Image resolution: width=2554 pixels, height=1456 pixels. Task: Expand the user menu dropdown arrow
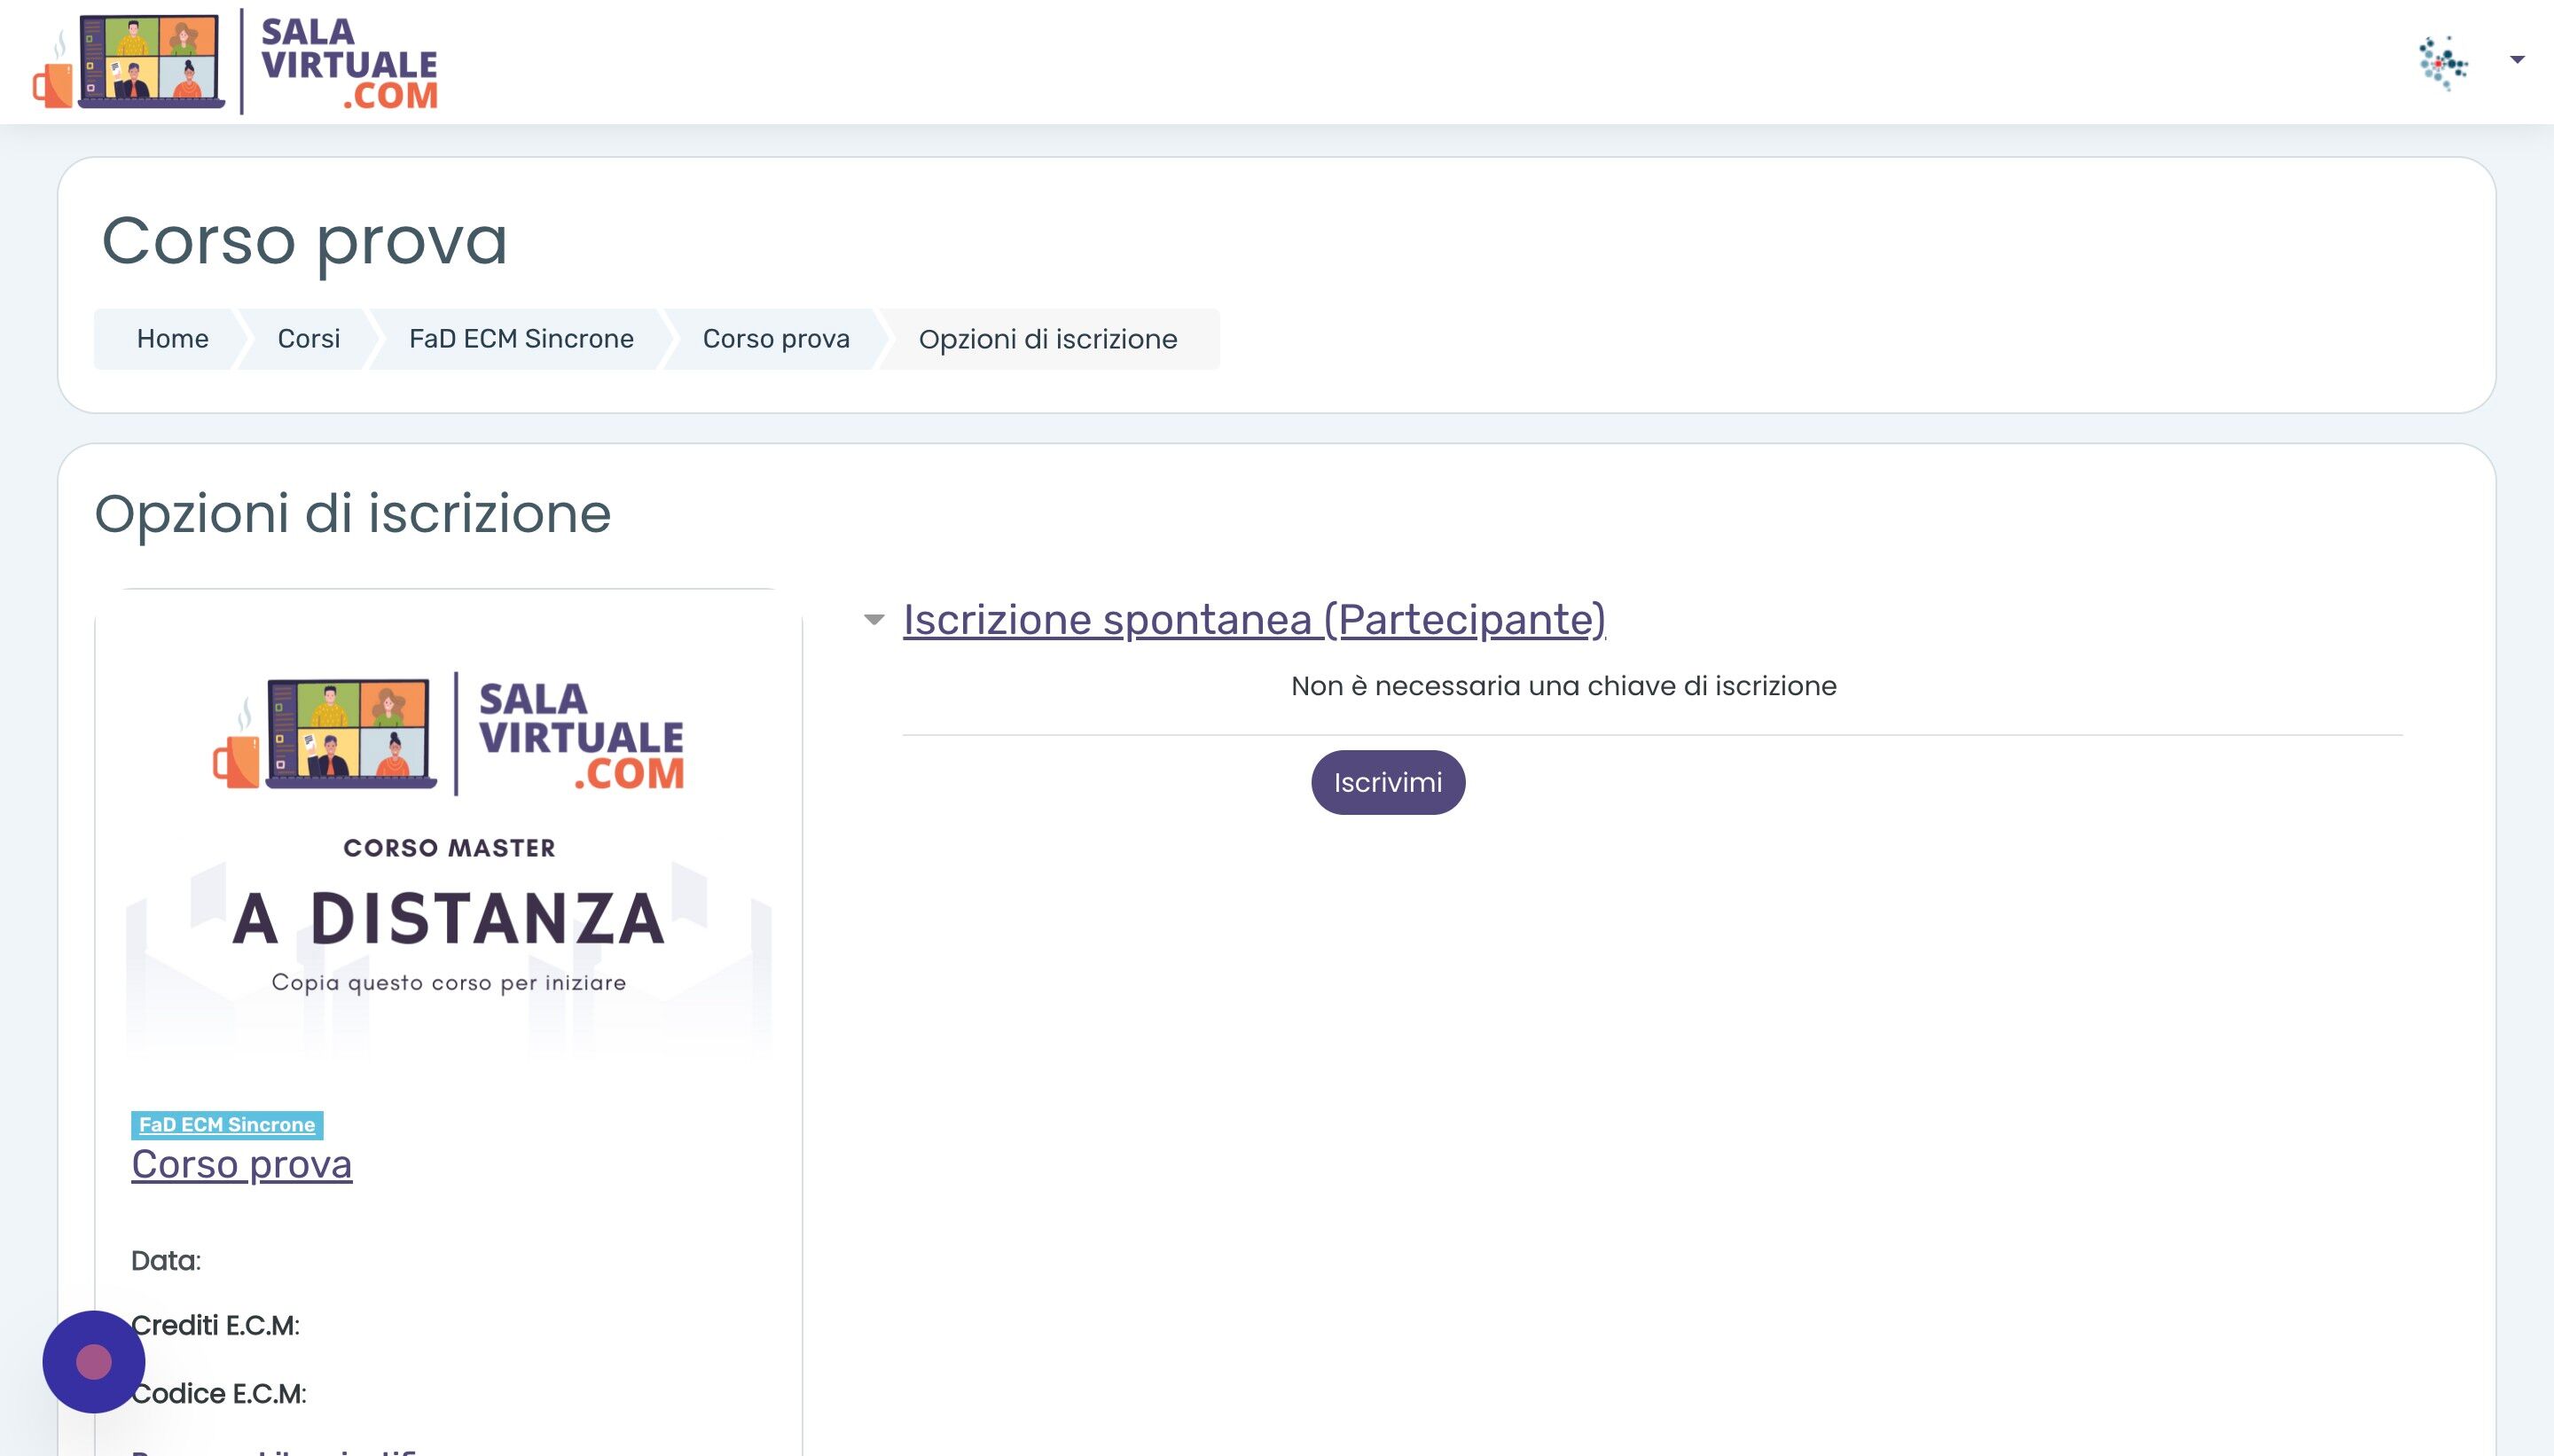click(2517, 60)
